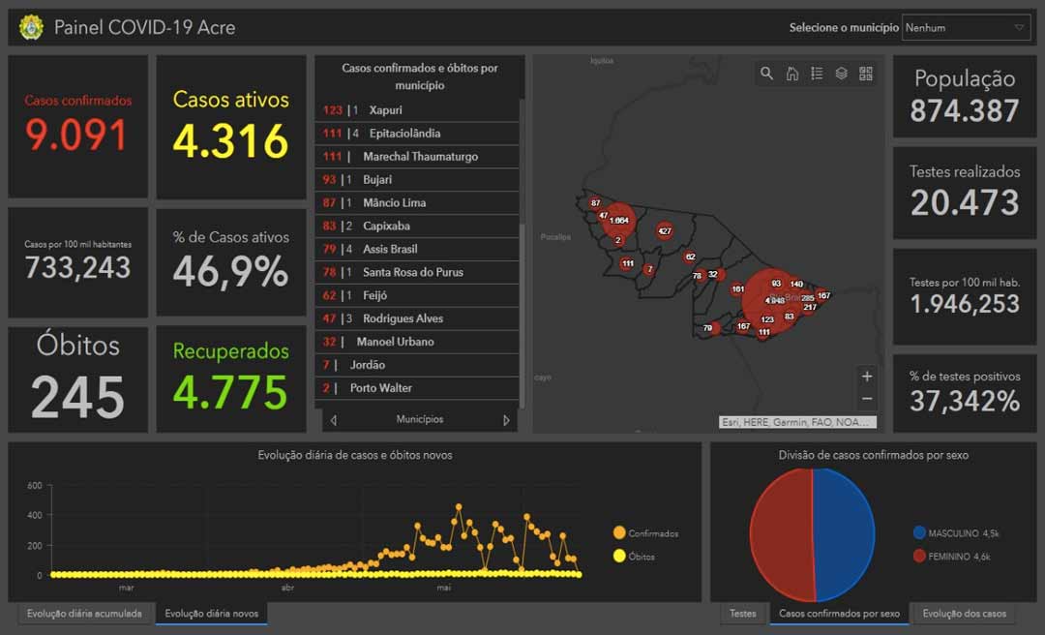The image size is (1045, 635).
Task: Click the 1.664 cluster marker on map
Action: pos(618,221)
